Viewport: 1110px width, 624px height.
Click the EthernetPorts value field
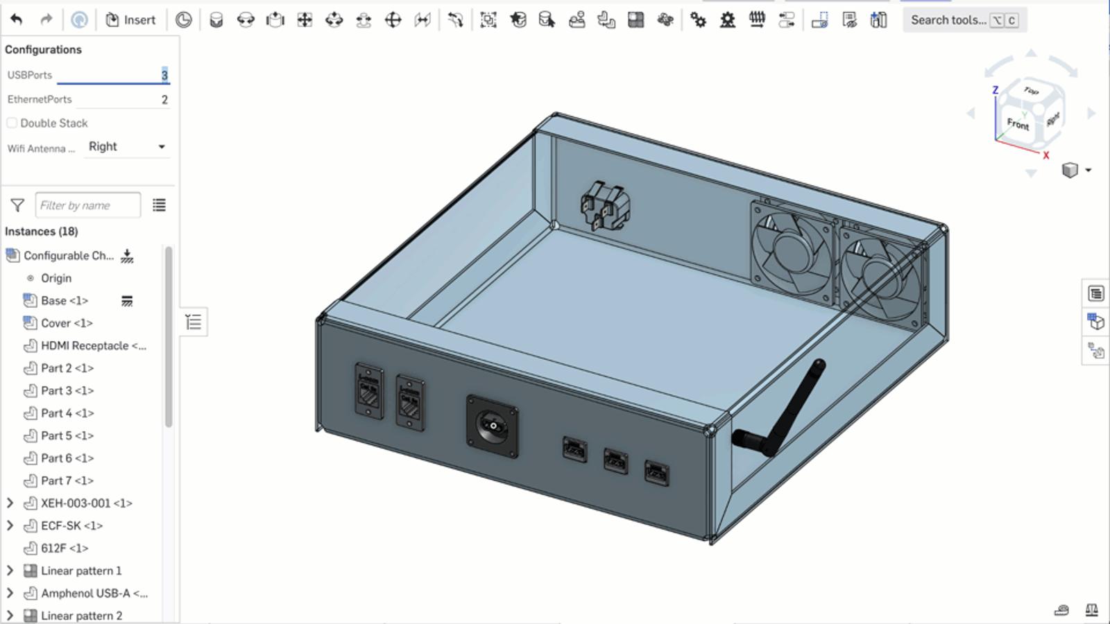(122, 100)
